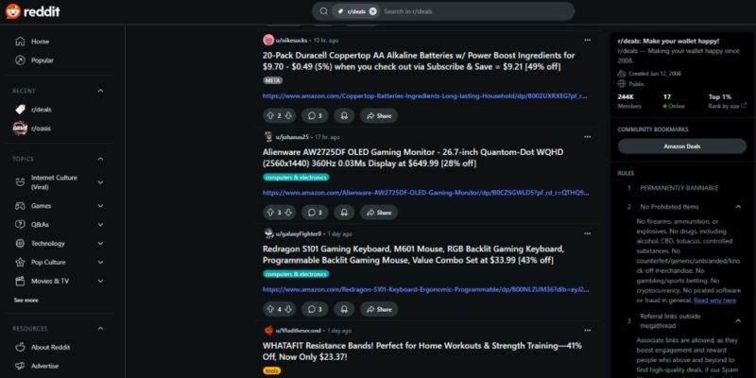
Task: Open the Rank by size link
Action: pos(727,106)
